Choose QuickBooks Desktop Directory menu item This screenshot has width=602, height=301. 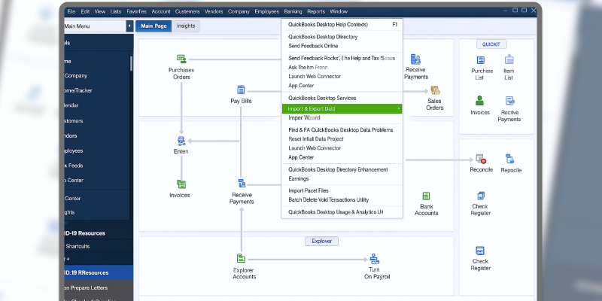[x=342, y=37]
